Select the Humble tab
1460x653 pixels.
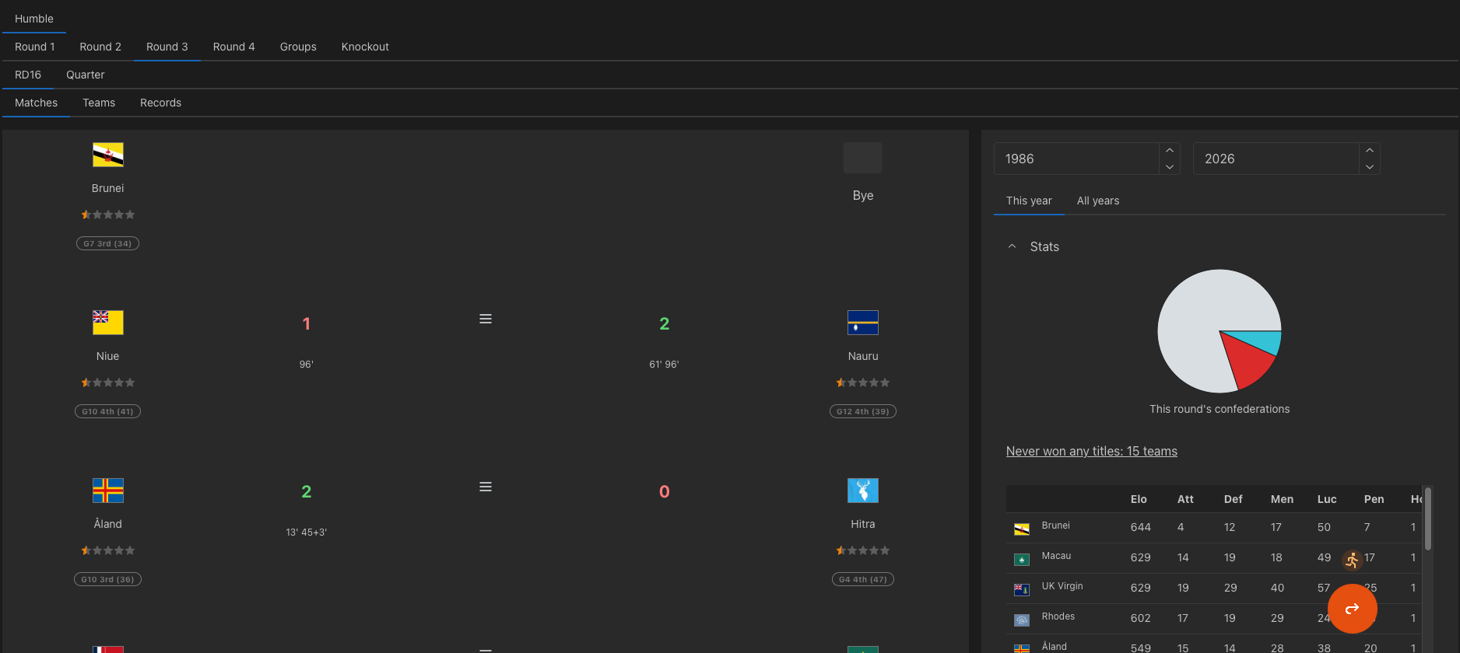[x=34, y=19]
